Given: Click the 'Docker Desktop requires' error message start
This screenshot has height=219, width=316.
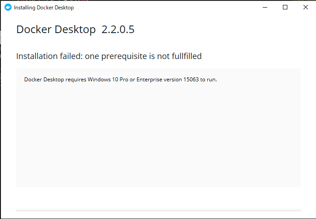Looking at the screenshot, I should 55,80.
